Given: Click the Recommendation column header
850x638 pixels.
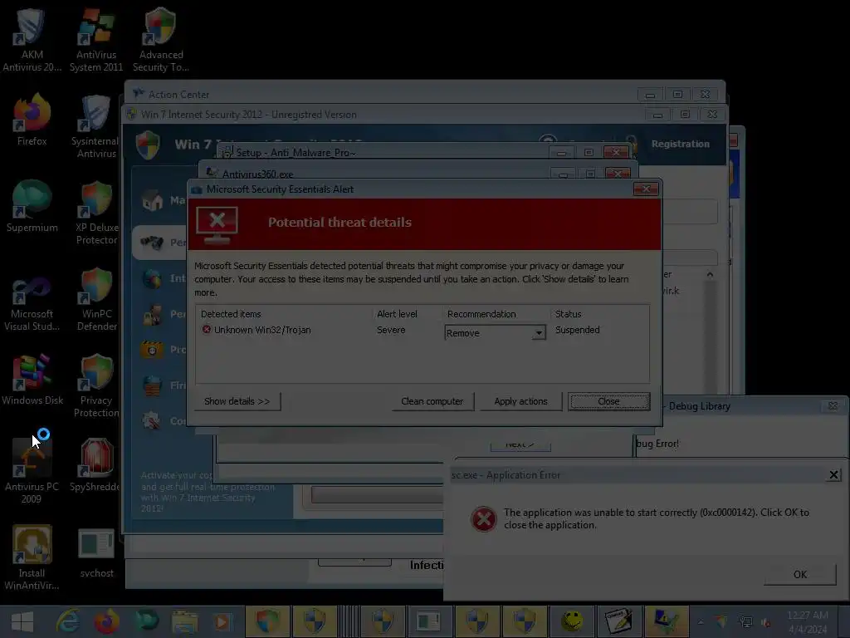Looking at the screenshot, I should [481, 314].
